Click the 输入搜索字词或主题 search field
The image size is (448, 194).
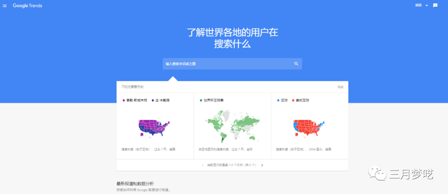pos(228,64)
